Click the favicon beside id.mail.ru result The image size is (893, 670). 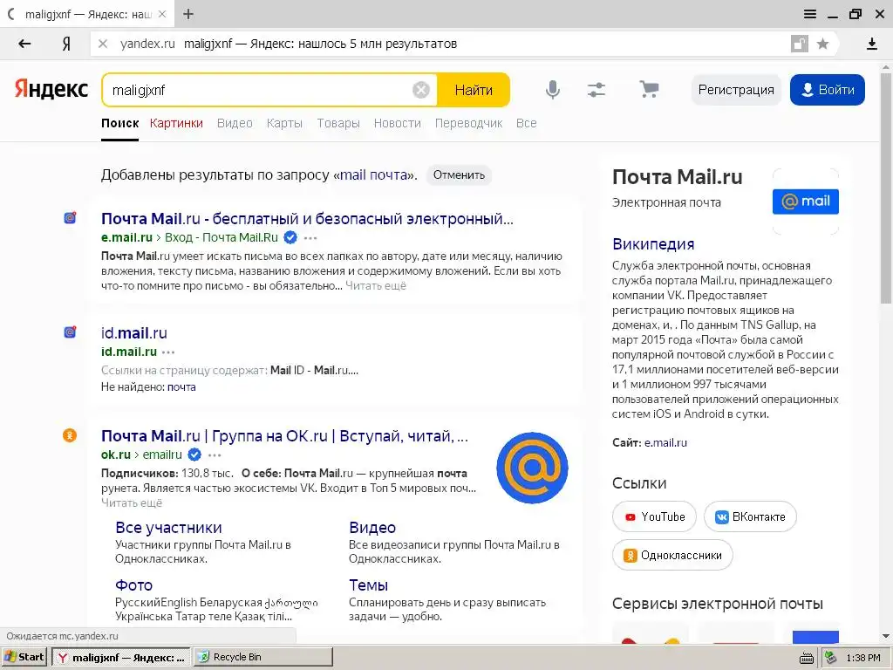pos(70,332)
